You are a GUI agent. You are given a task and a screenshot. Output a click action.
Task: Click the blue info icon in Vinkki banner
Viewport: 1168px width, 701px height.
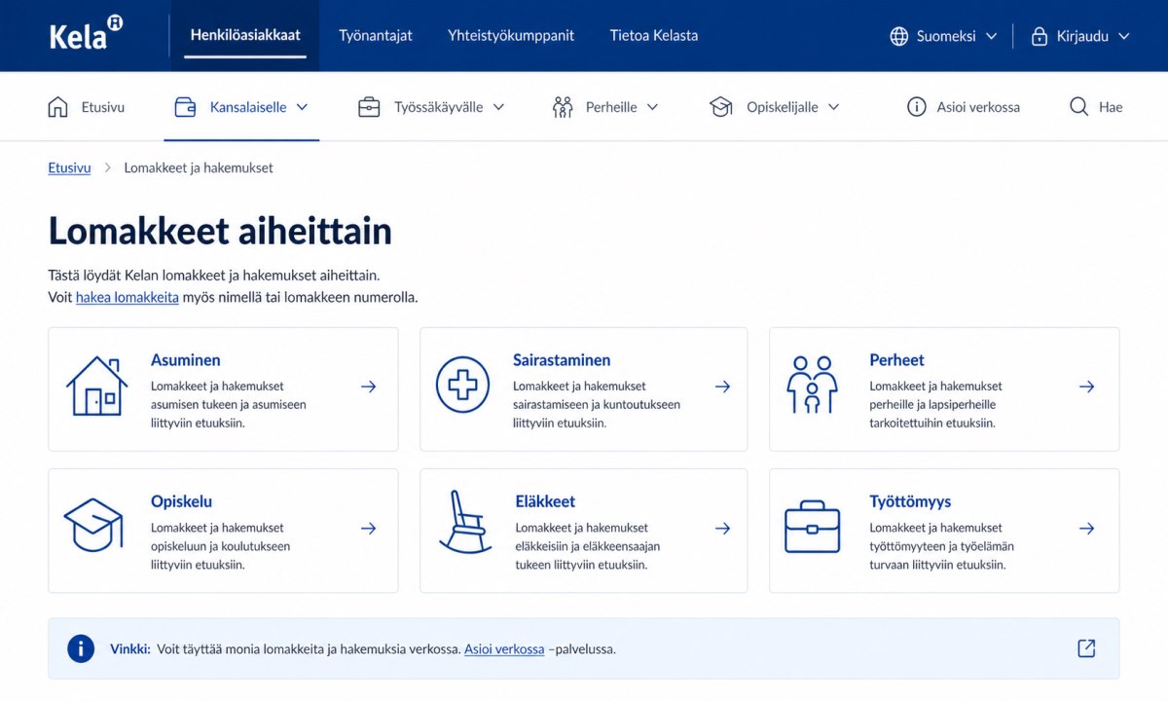coord(81,648)
